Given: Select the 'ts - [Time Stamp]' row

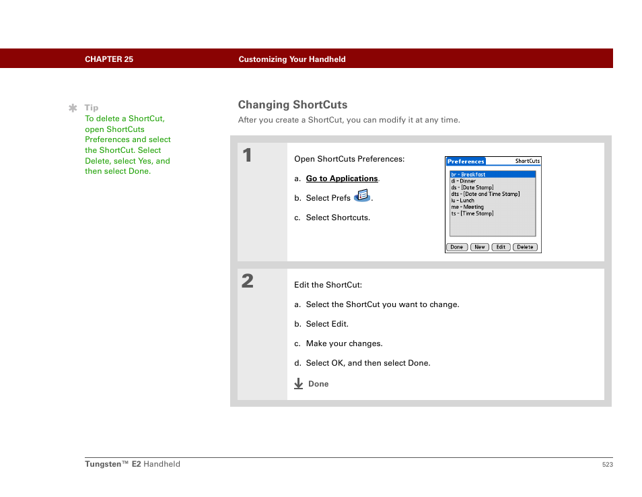Looking at the screenshot, I should point(493,213).
